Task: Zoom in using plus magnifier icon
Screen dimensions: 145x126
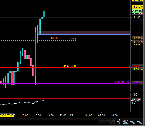Action: (139, 122)
